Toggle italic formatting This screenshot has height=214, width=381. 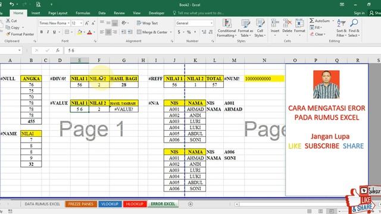point(48,32)
